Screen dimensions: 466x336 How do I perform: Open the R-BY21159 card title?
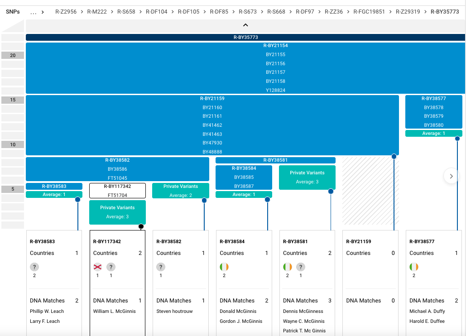pos(359,241)
